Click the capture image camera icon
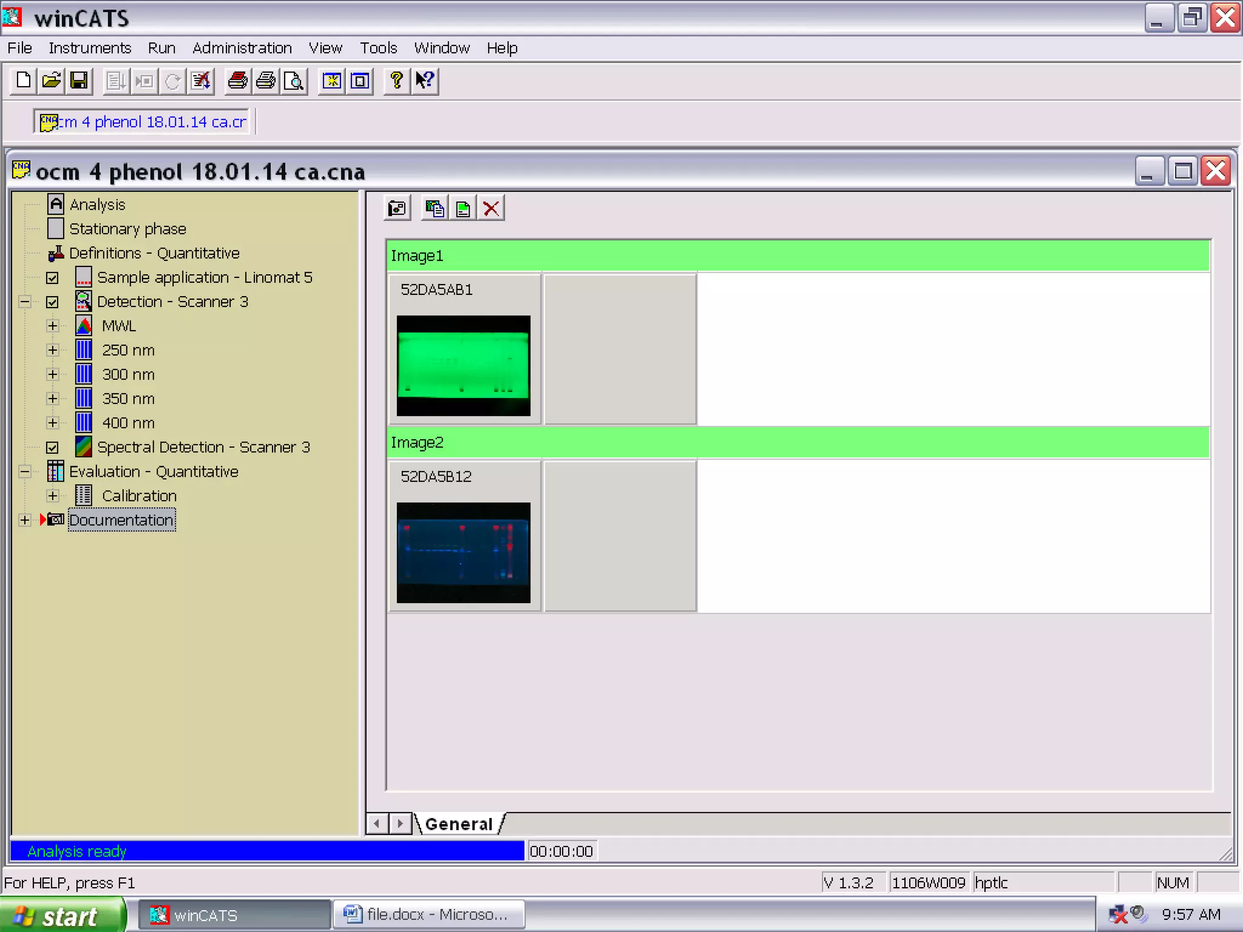Image resolution: width=1243 pixels, height=932 pixels. [x=398, y=209]
